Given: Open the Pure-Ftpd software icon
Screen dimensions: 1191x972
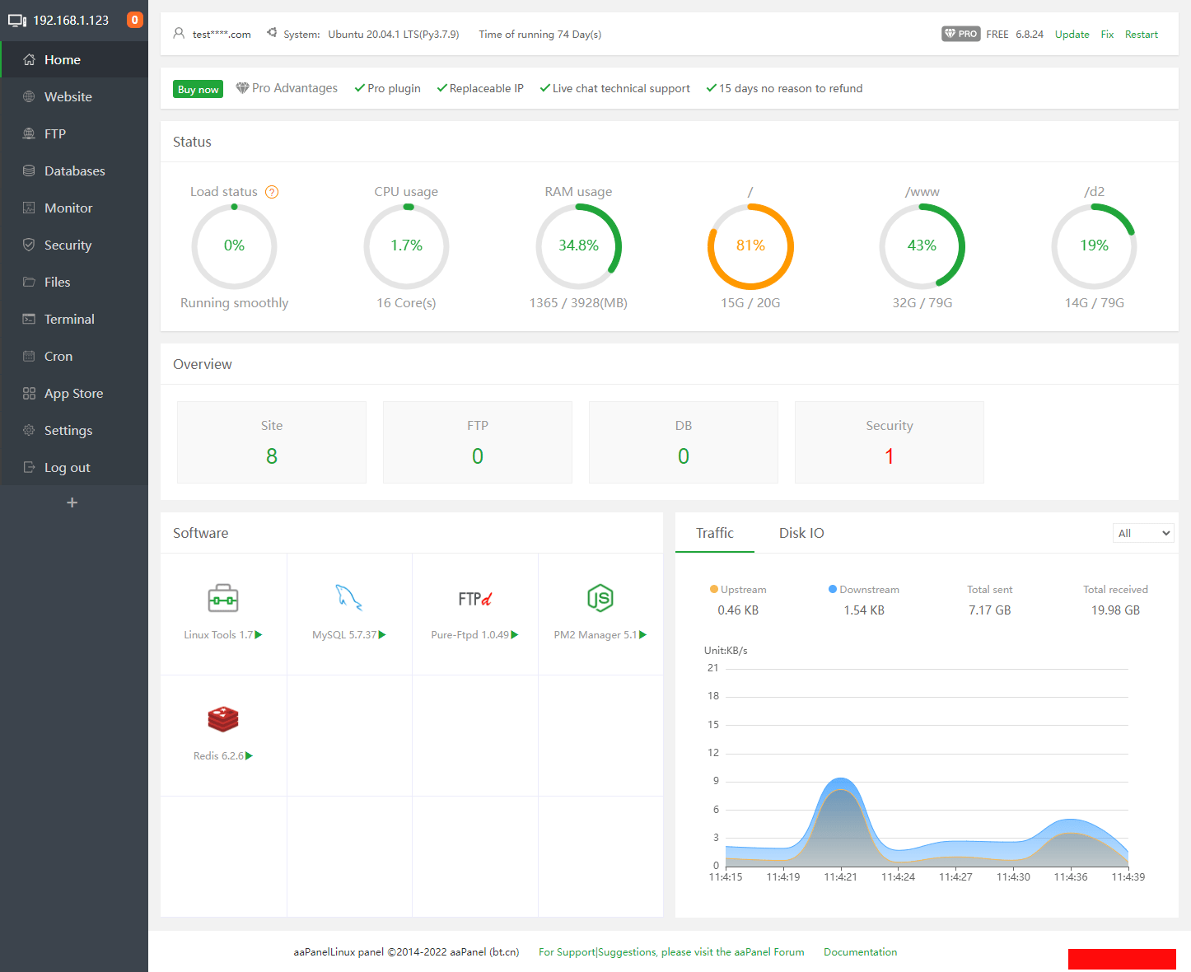Looking at the screenshot, I should point(474,598).
